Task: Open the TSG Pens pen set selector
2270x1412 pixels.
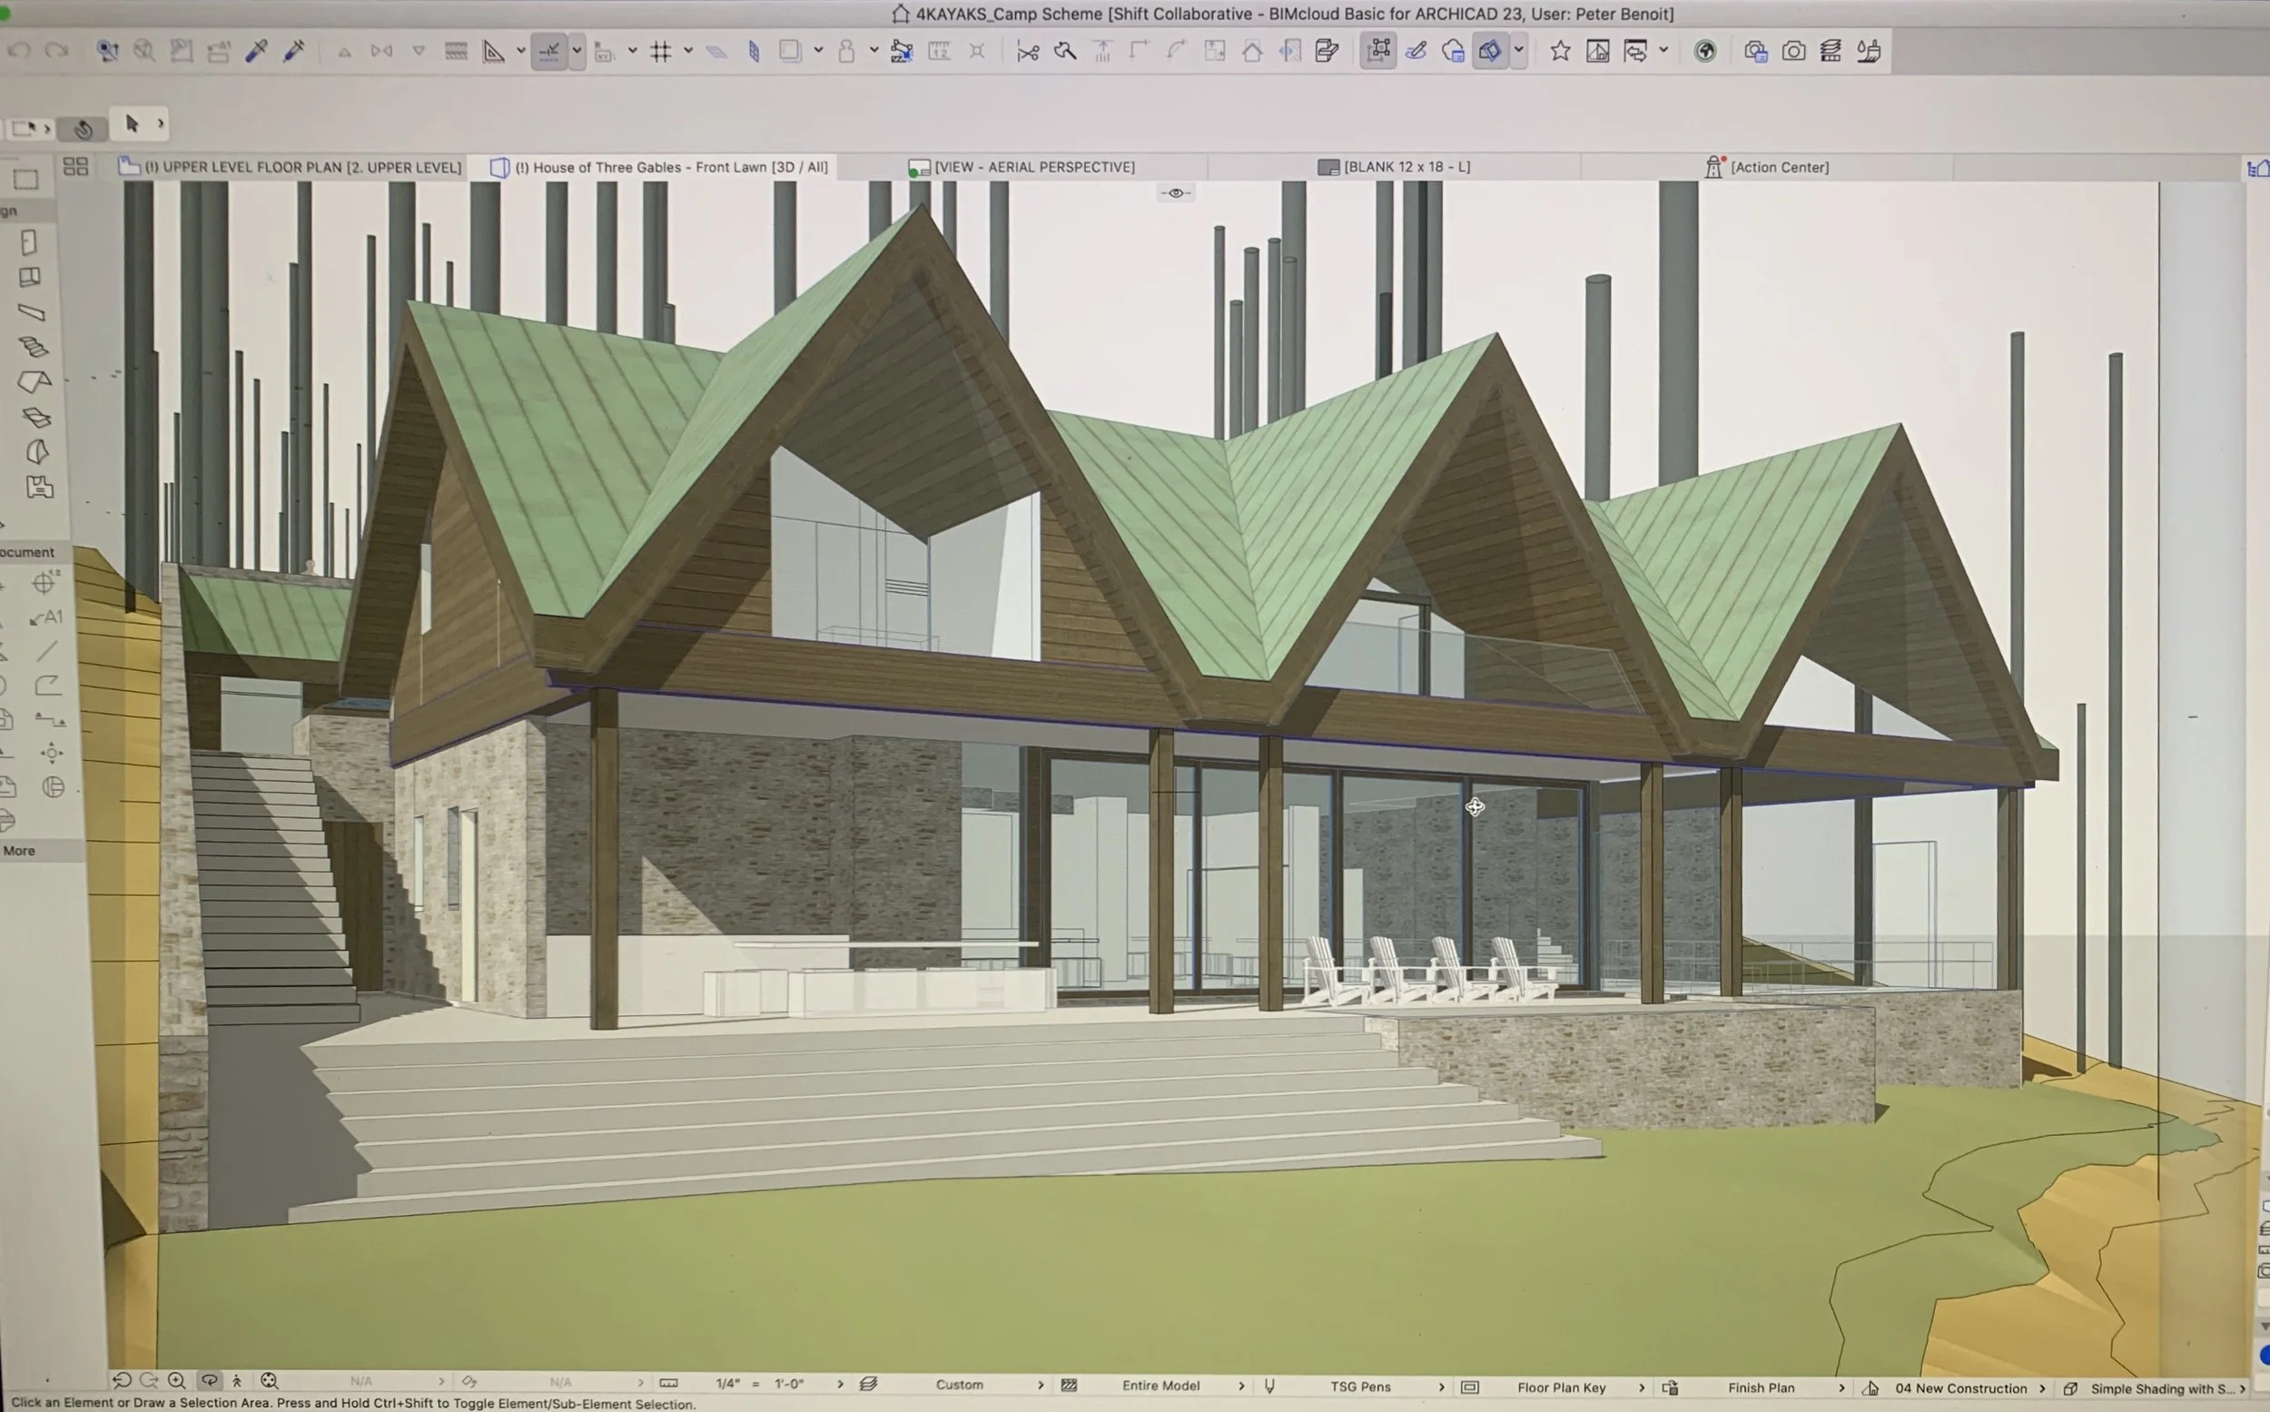Action: [1359, 1387]
